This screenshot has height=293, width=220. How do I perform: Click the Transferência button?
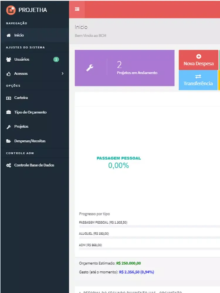[x=198, y=80]
